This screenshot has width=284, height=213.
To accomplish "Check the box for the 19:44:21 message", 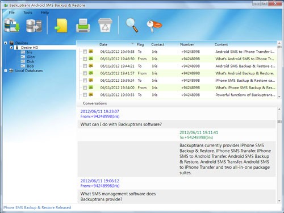I will coord(85,66).
